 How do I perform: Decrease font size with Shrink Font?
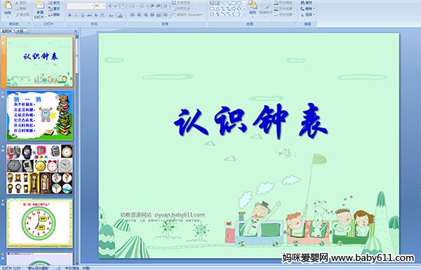pyautogui.click(x=116, y=6)
